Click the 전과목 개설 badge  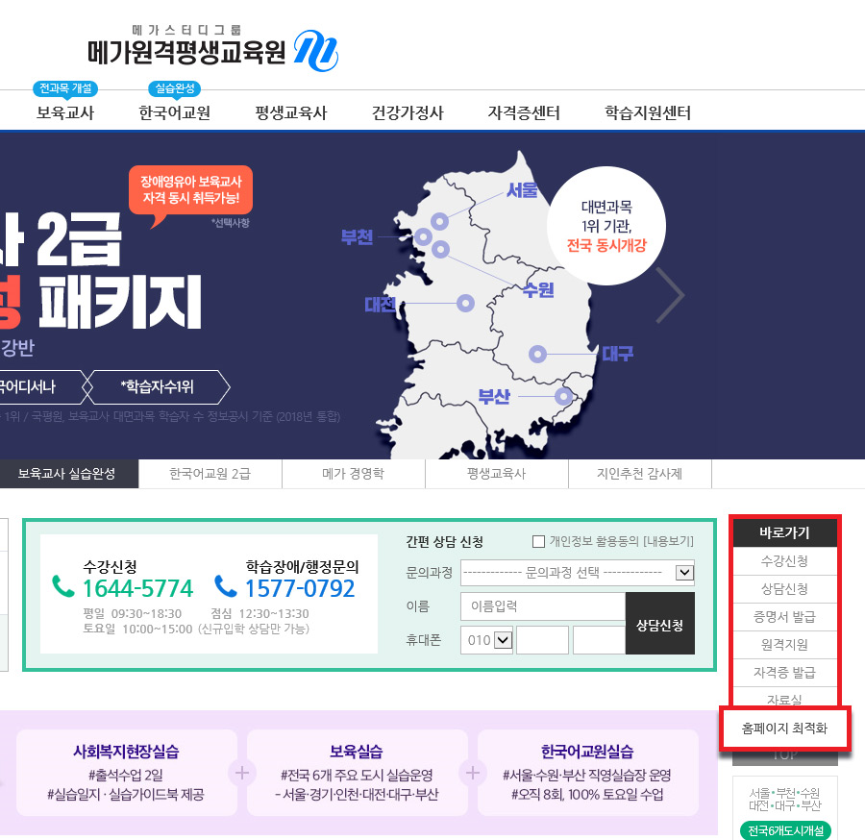(65, 88)
